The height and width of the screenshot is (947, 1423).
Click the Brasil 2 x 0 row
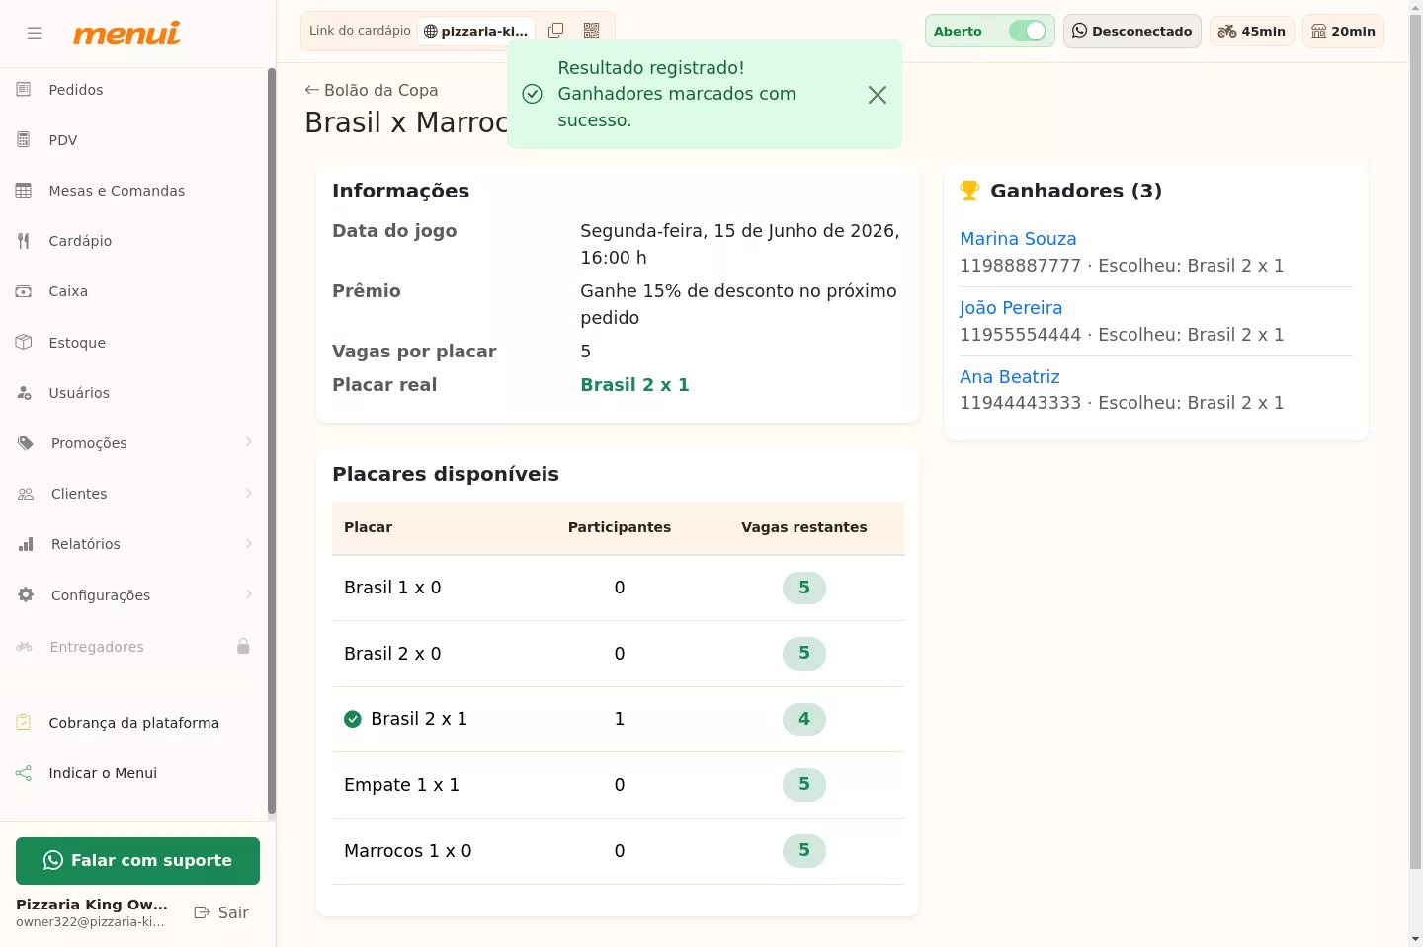[x=618, y=654]
